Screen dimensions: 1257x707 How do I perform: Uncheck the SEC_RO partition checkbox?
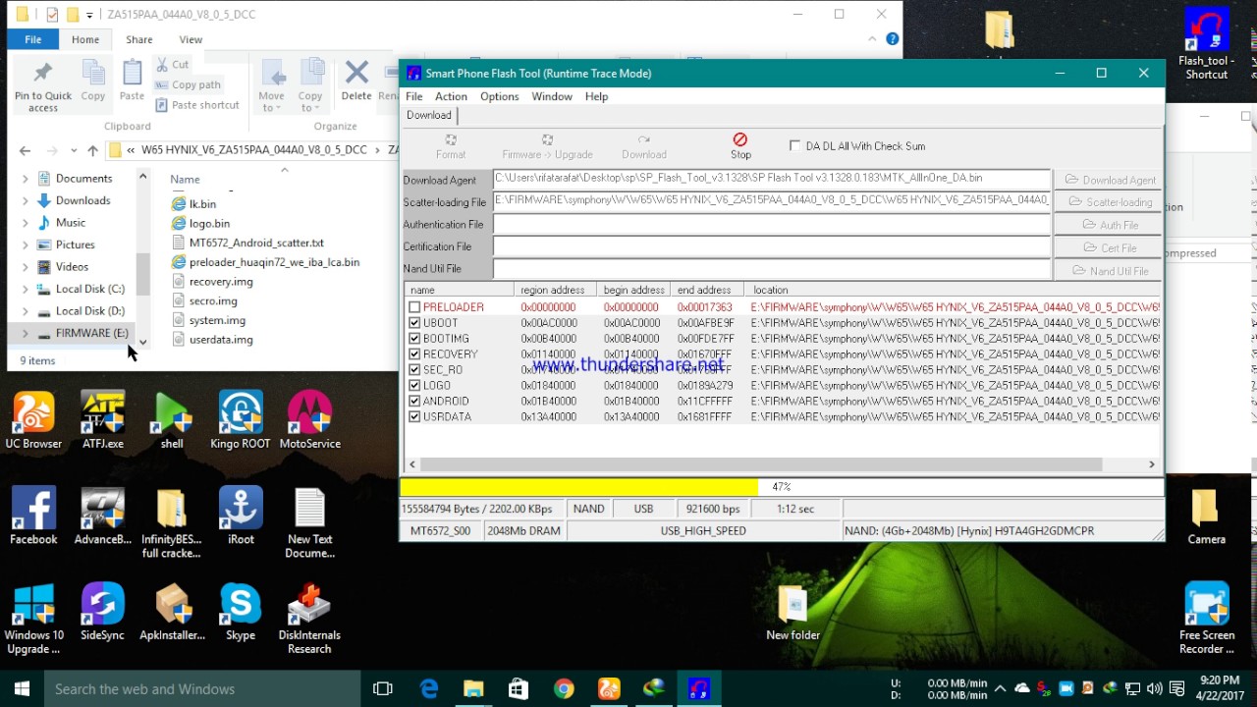(x=414, y=370)
